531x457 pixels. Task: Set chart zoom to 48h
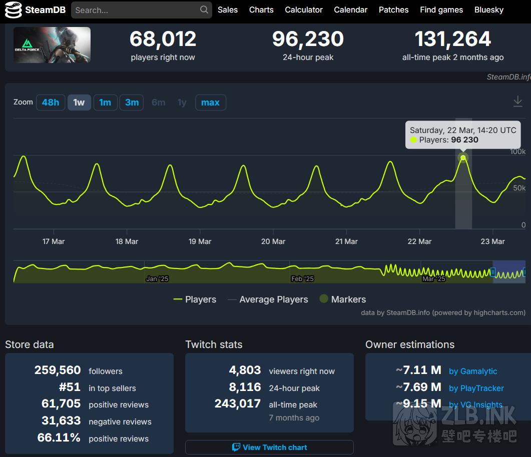tap(51, 102)
